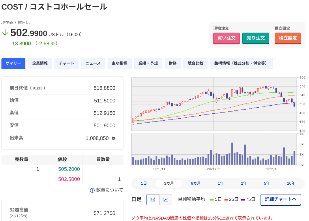This screenshot has height=221, width=309.
Task: Click the 売数量 column header
Action: (22, 160)
